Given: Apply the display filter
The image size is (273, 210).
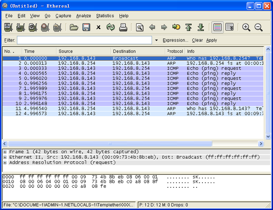Looking at the screenshot, I should pos(212,40).
